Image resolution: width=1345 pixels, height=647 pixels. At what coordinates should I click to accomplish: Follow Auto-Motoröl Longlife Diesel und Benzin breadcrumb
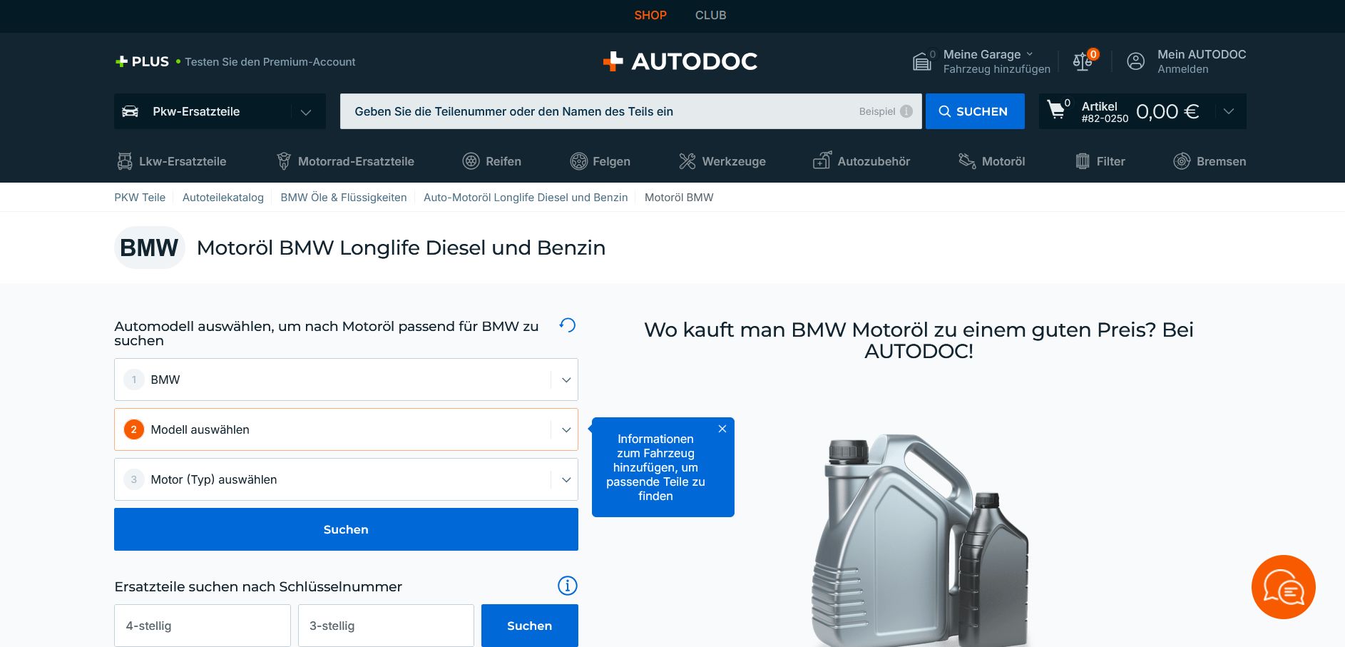[x=526, y=198]
